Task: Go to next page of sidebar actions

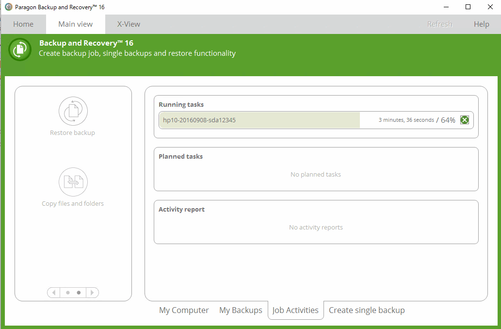Action: point(92,293)
